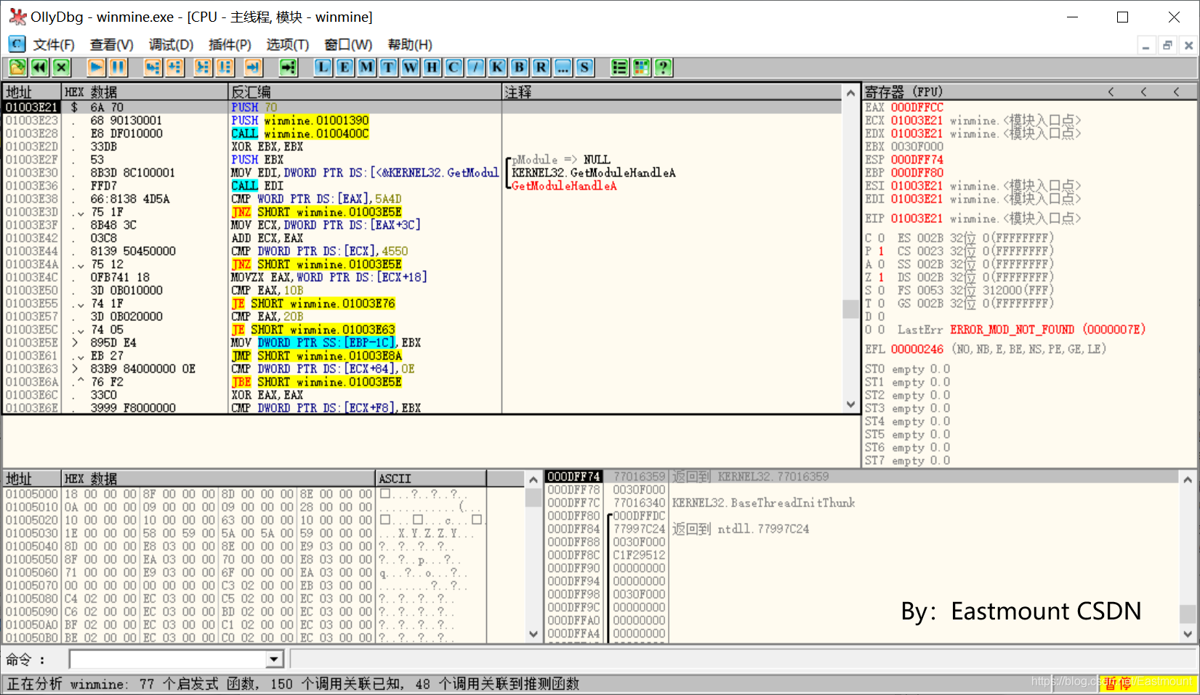Click the Step into toolbar icon
The height and width of the screenshot is (695, 1200).
[152, 68]
